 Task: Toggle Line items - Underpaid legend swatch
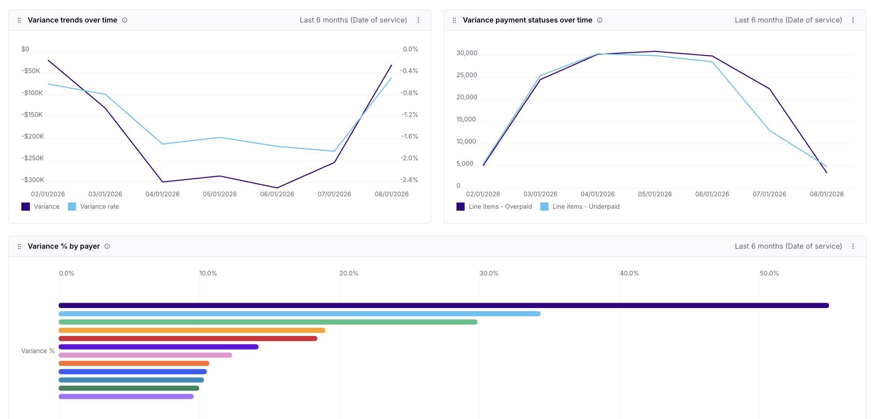[544, 206]
